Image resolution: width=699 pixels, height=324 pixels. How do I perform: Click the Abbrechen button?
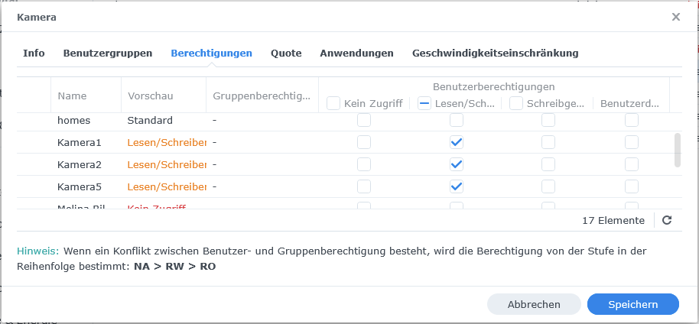[534, 304]
